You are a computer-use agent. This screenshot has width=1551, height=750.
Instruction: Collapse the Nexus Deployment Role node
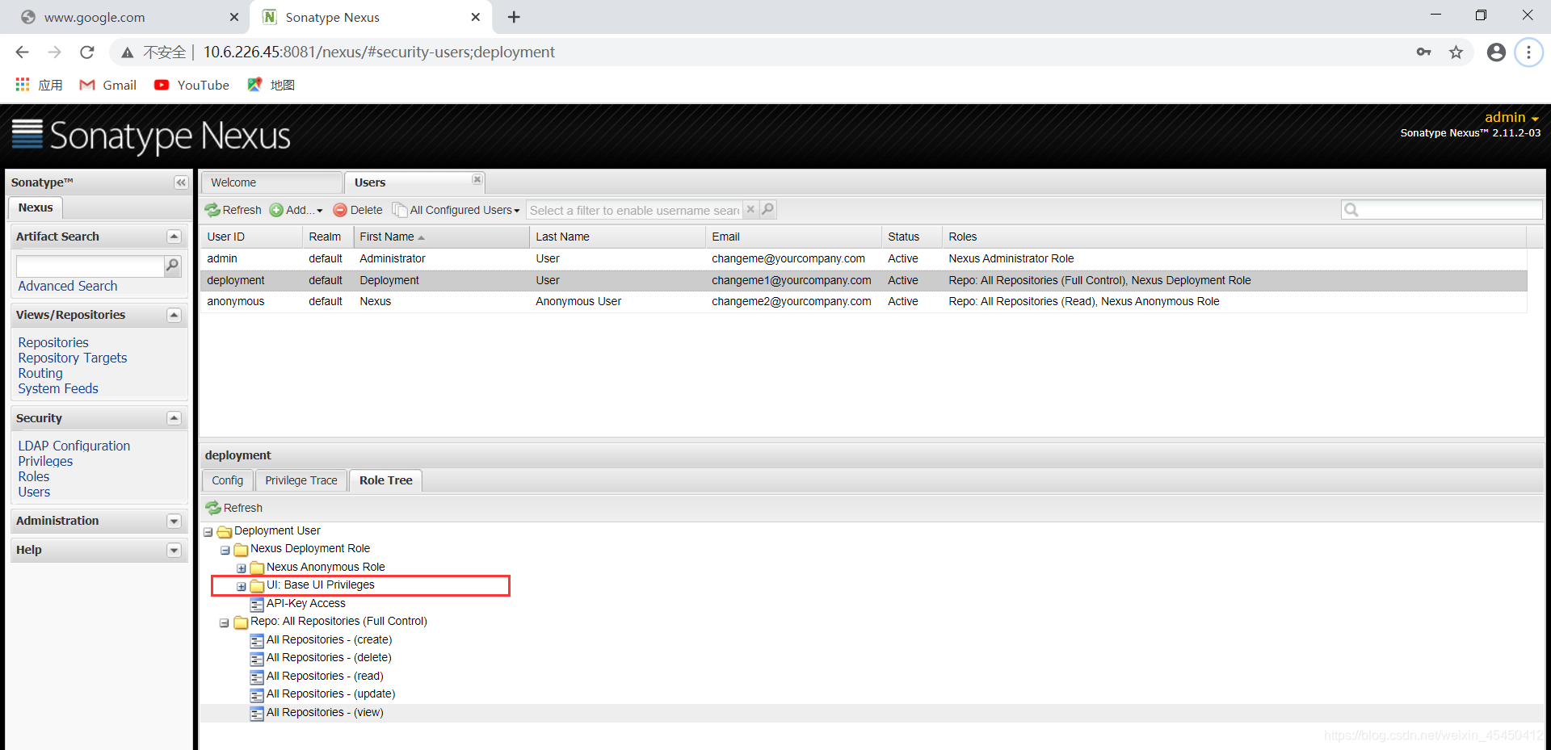(x=225, y=550)
